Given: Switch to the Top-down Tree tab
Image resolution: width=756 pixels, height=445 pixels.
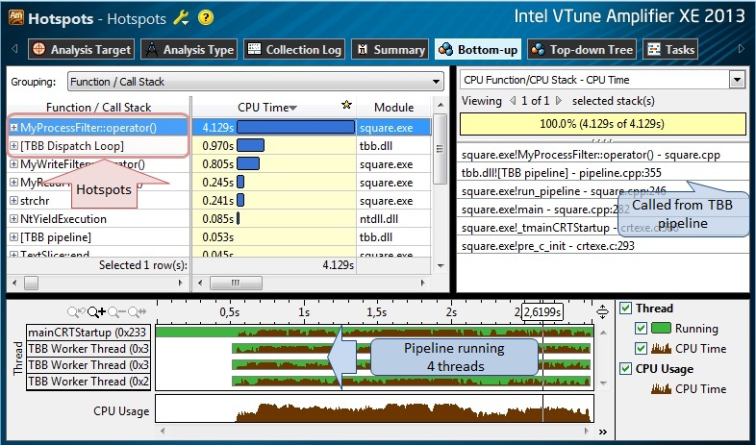Looking at the screenshot, I should pyautogui.click(x=582, y=49).
